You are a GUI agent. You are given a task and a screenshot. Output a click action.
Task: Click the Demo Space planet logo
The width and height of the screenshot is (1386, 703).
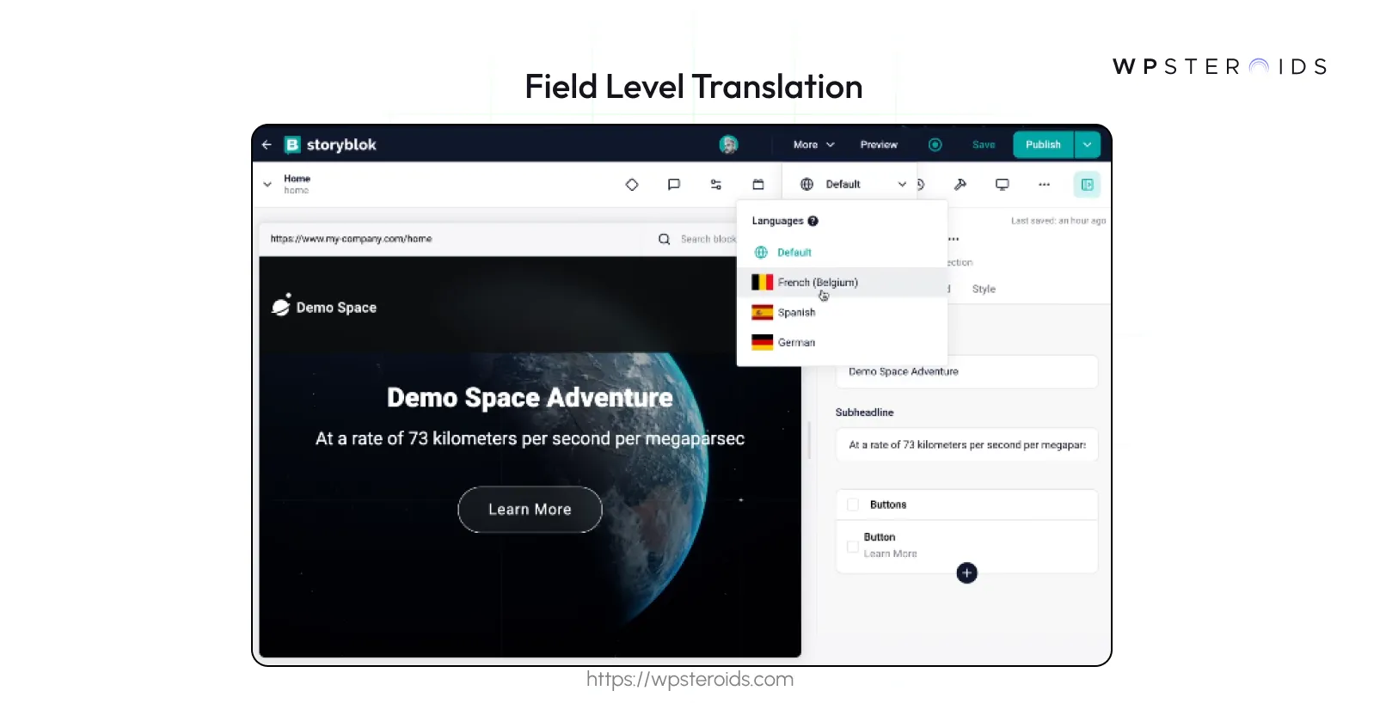click(x=281, y=305)
